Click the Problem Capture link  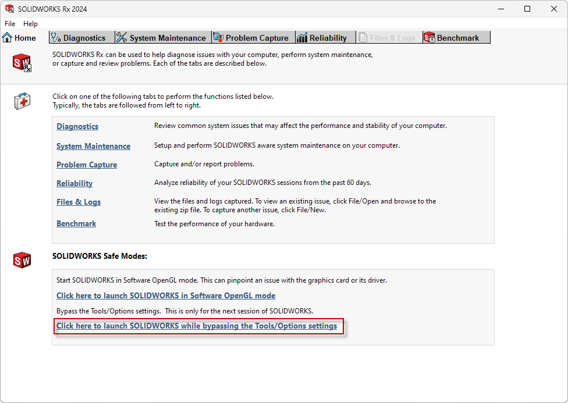86,165
